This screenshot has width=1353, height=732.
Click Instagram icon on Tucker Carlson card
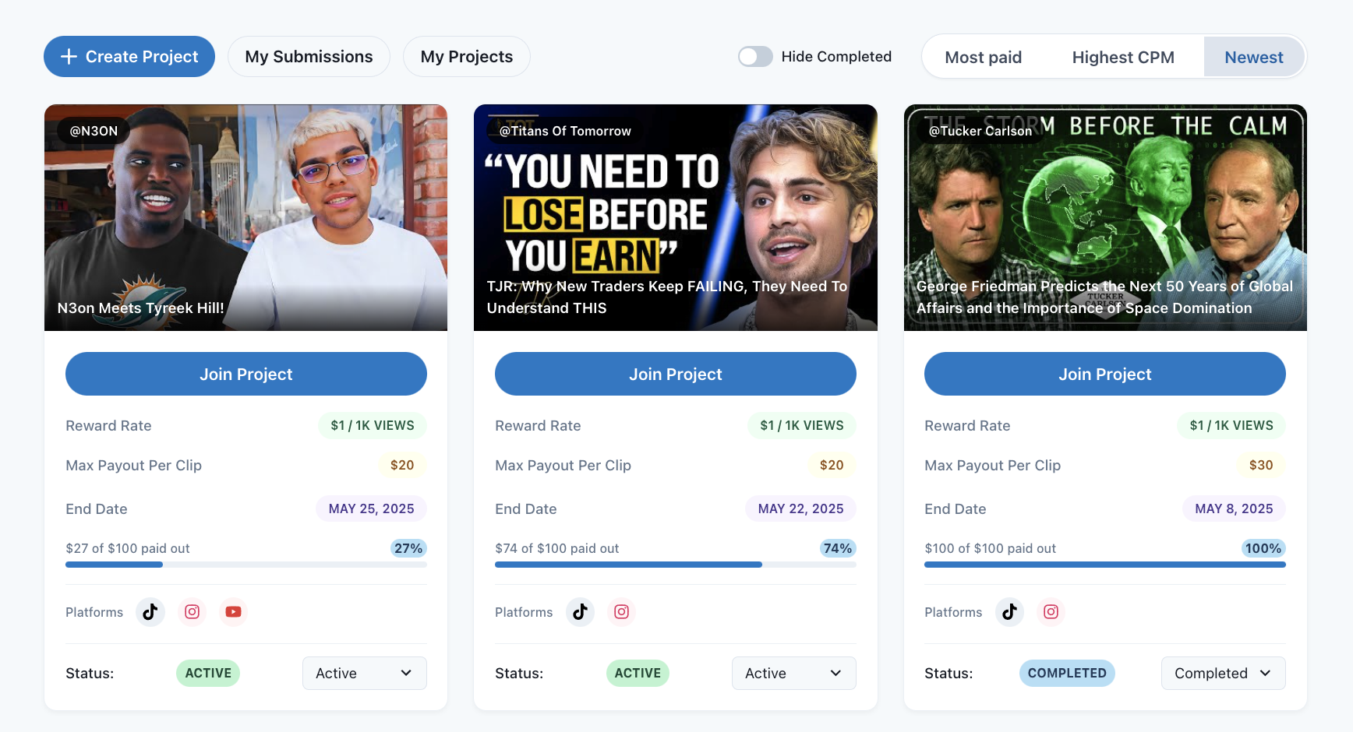click(1051, 612)
